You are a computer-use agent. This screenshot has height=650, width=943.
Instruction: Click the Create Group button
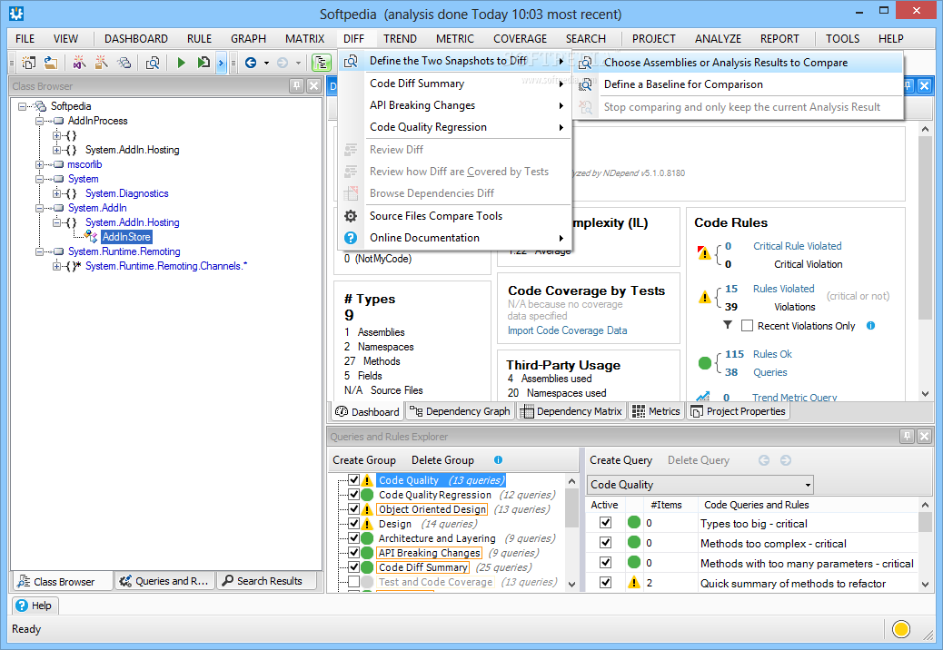364,460
